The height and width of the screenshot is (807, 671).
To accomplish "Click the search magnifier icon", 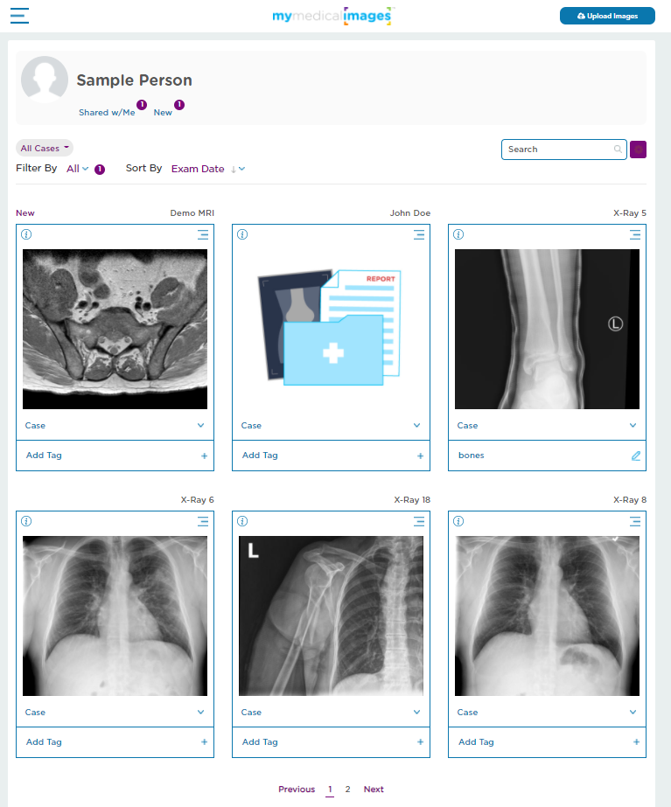I will pos(618,150).
